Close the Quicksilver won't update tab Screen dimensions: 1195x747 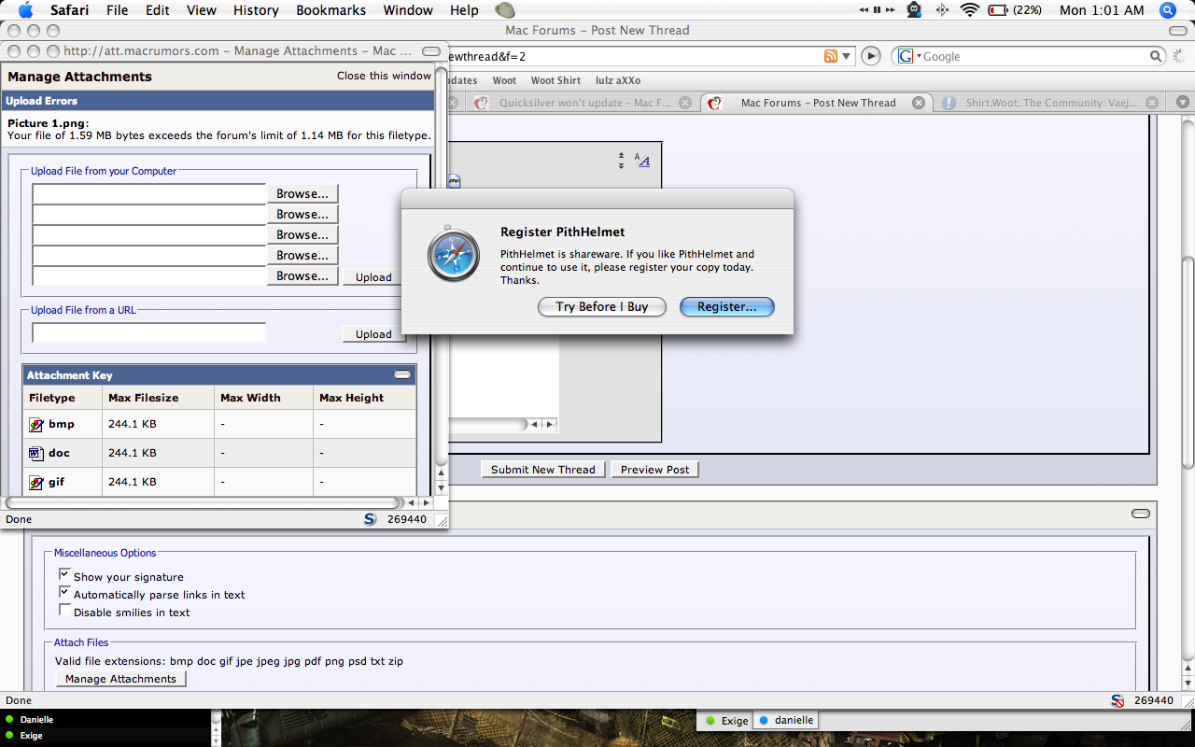pyautogui.click(x=686, y=103)
